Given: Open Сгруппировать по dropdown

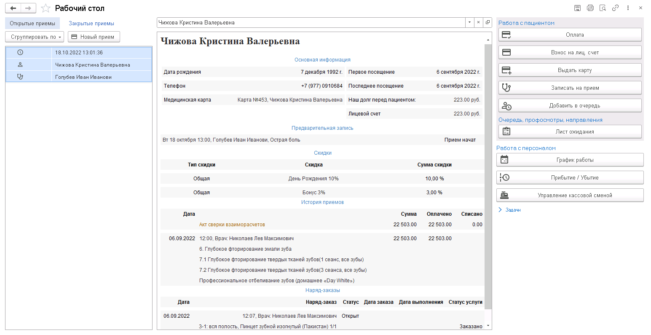Looking at the screenshot, I should (x=35, y=37).
